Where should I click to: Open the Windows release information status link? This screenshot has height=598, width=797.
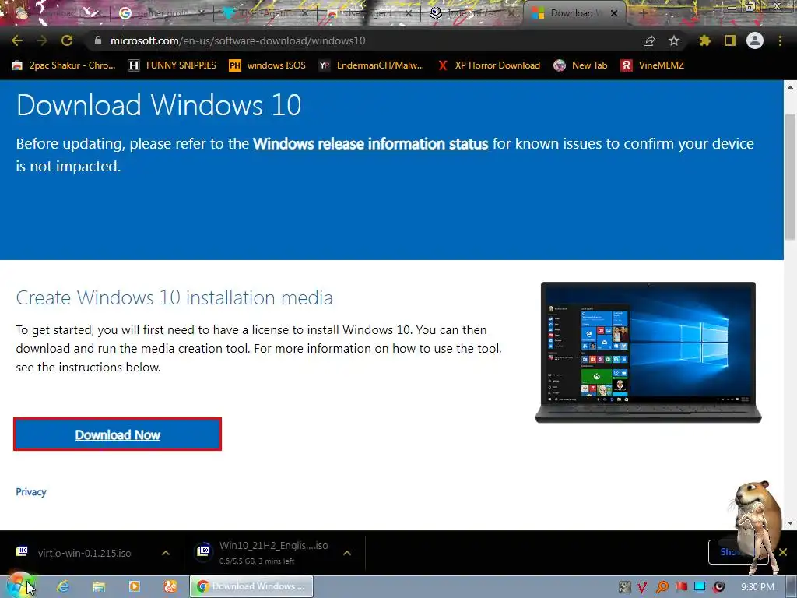[370, 144]
